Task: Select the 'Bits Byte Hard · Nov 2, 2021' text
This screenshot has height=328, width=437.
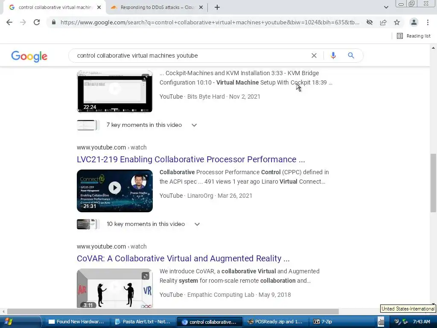Action: pyautogui.click(x=224, y=97)
